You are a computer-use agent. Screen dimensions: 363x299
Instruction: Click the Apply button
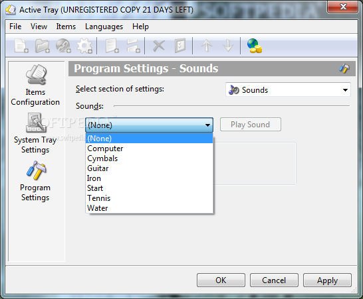327,280
